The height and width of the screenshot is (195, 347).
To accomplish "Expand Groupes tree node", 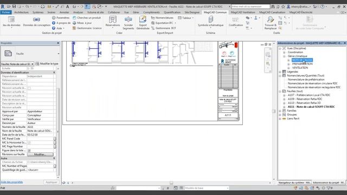I will (x=280, y=115).
